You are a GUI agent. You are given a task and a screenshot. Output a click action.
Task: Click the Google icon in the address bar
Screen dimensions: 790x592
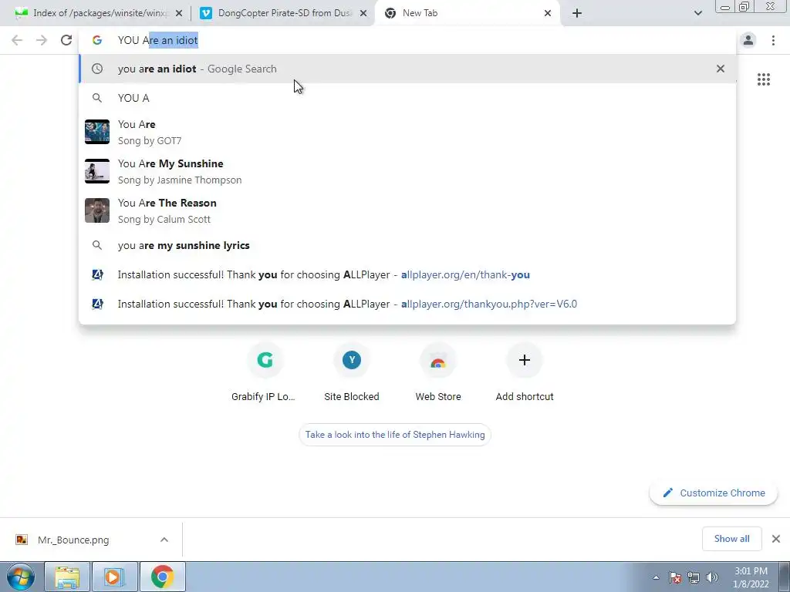point(97,40)
